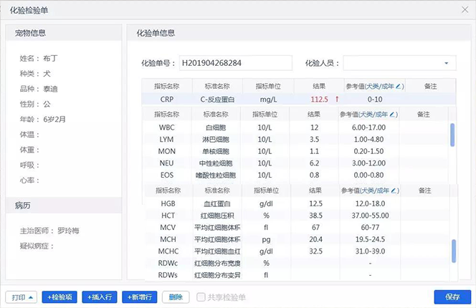The image size is (476, 308).
Task: Click the +新增行 button
Action: point(140,297)
